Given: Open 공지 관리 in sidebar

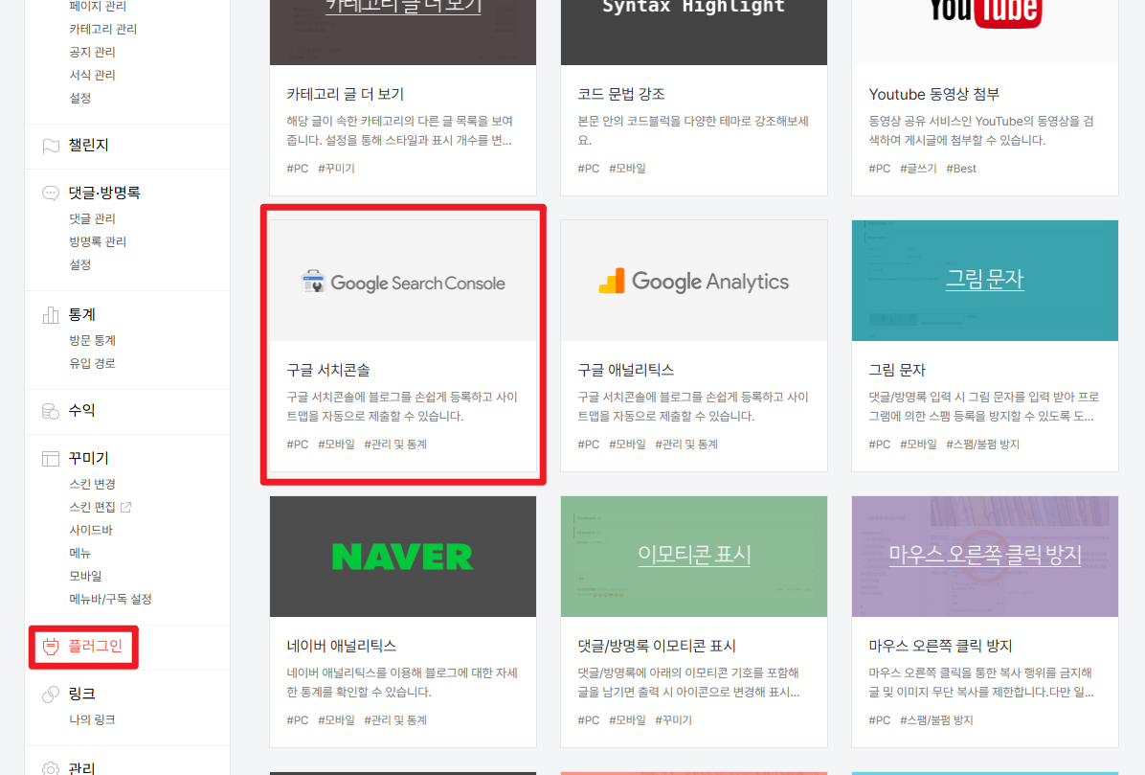Looking at the screenshot, I should coord(92,52).
